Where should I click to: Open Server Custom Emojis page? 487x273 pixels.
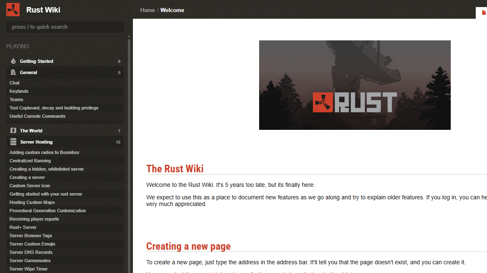pyautogui.click(x=32, y=244)
